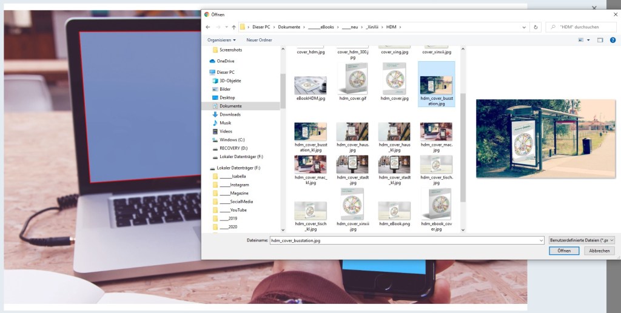Screen dimensions: 621x313
Task: Click the Öffnen button
Action: pos(564,251)
